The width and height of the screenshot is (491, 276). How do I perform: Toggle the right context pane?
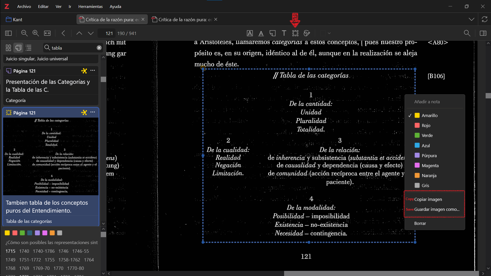pyautogui.click(x=483, y=33)
